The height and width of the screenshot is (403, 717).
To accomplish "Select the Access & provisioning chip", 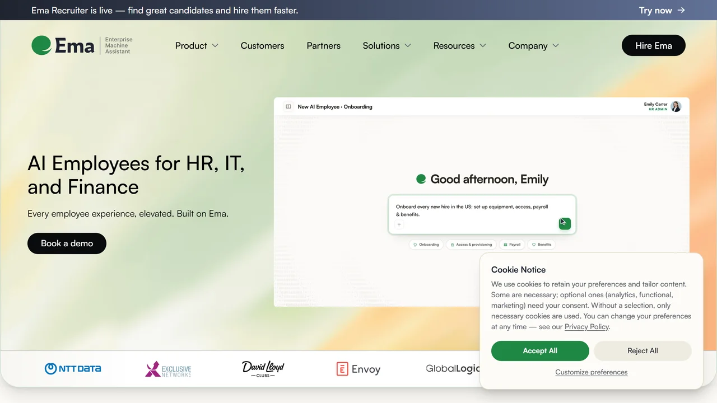I will click(x=471, y=245).
